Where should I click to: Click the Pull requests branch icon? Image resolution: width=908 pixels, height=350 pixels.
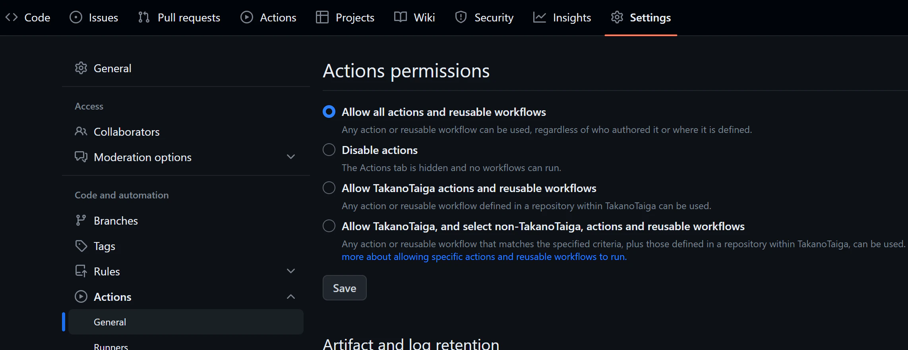[x=144, y=17]
